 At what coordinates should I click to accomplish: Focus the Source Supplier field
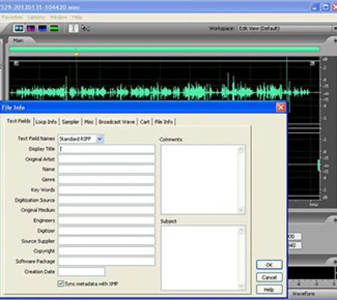click(106, 241)
